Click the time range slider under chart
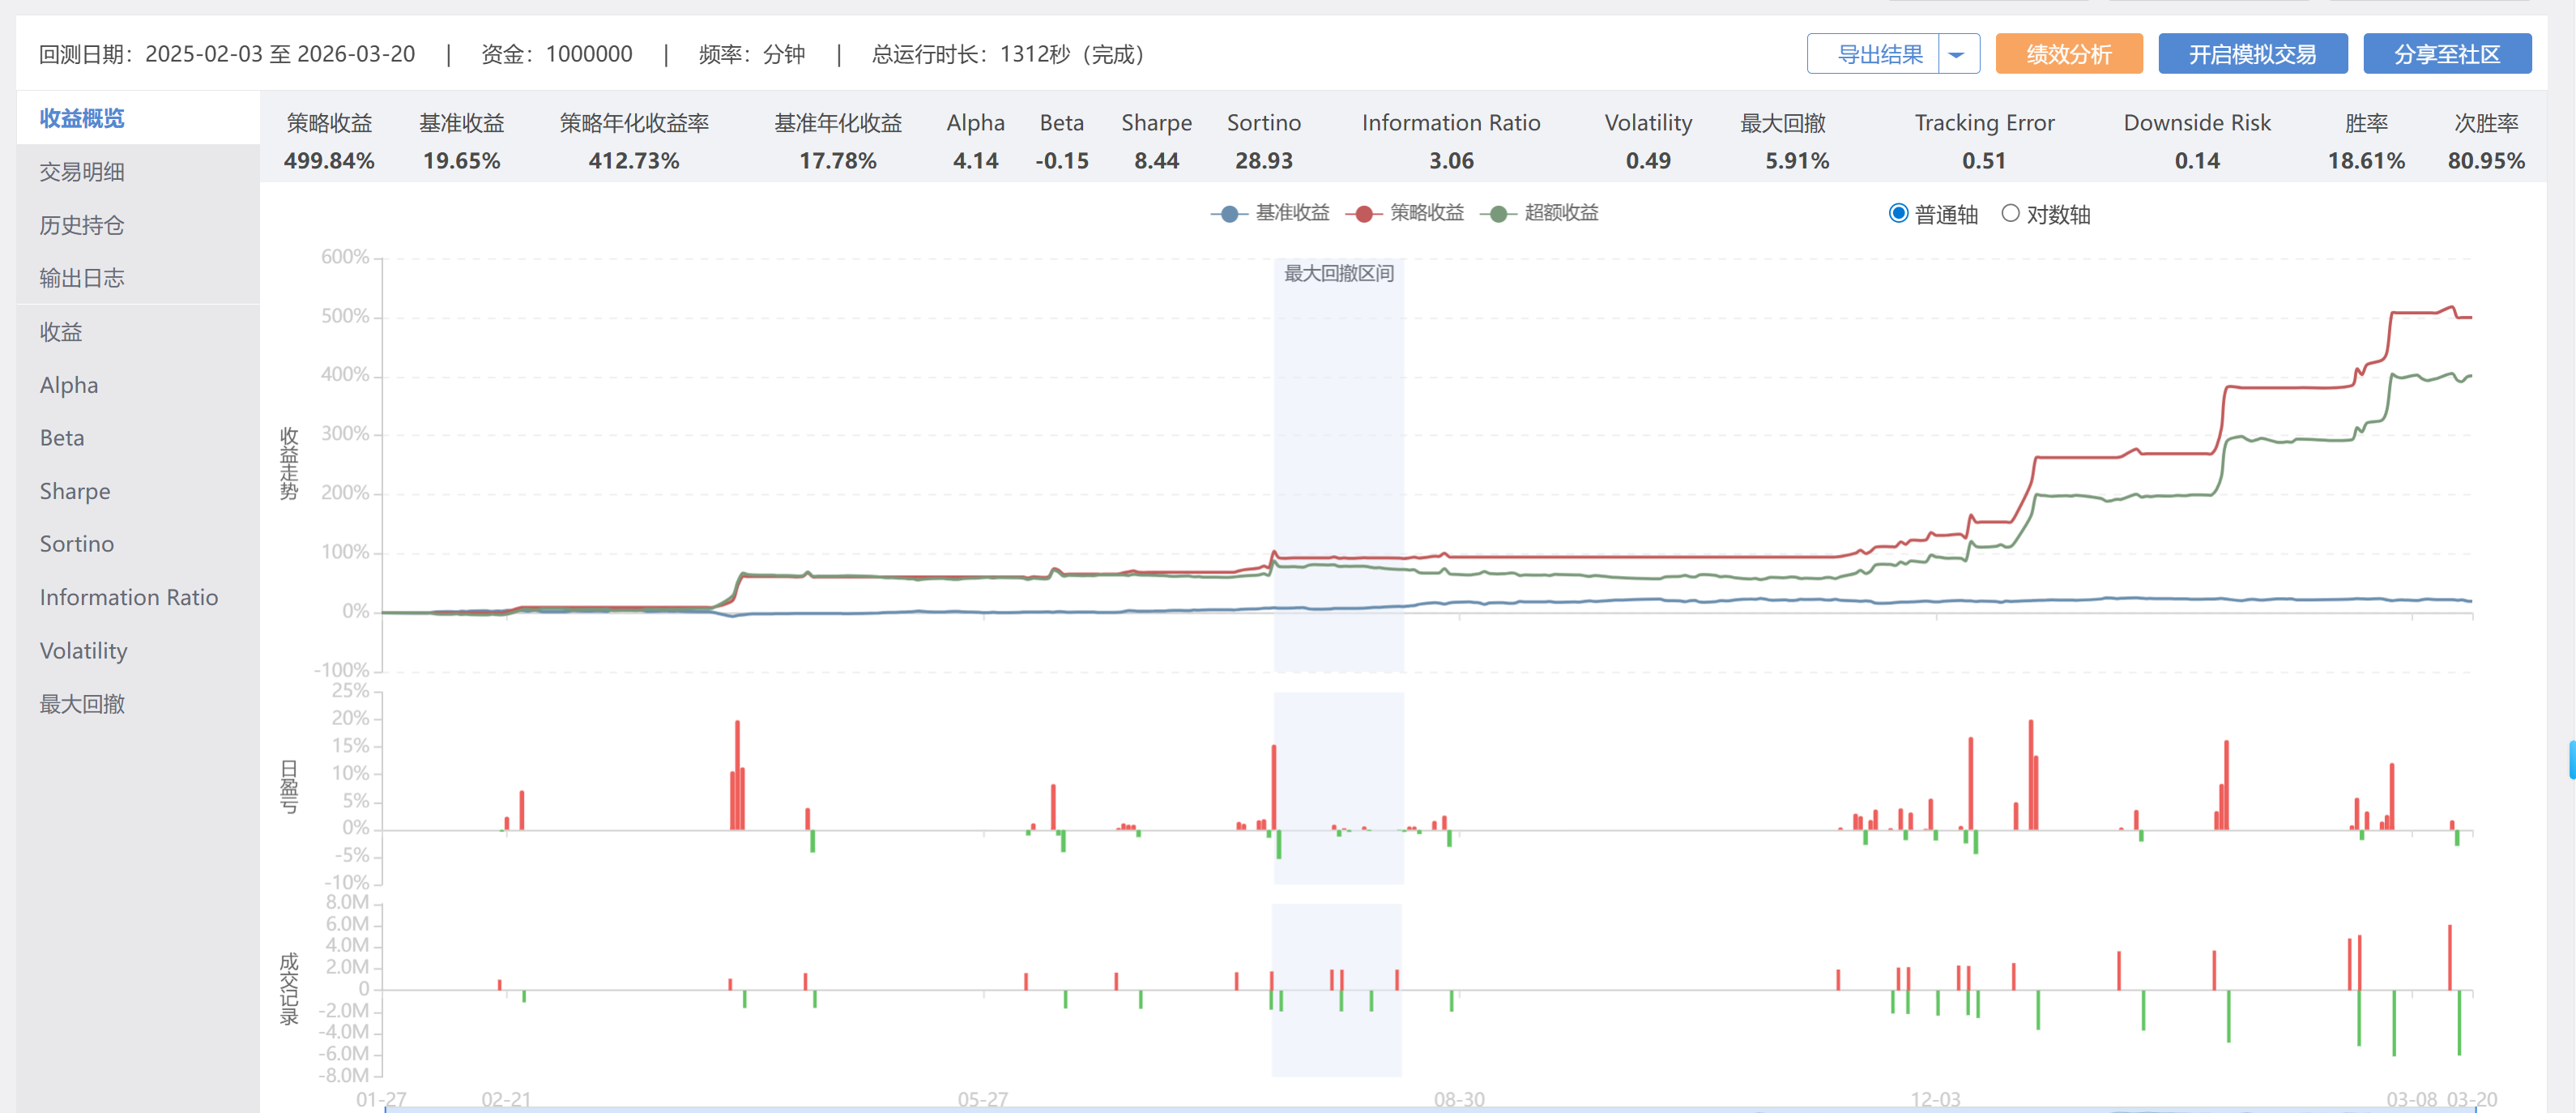2576x1113 pixels. click(1428, 1108)
